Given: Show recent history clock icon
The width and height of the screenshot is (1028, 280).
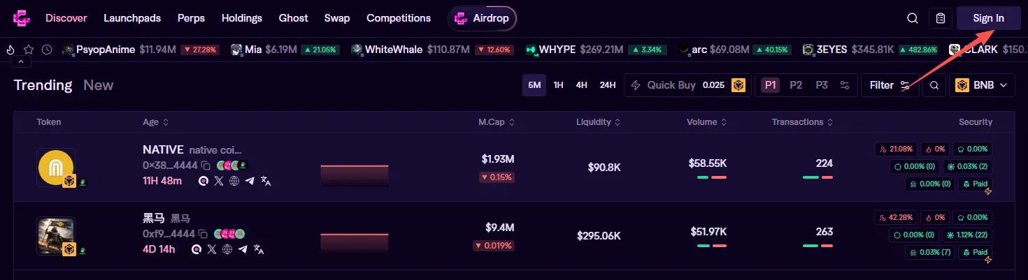Looking at the screenshot, I should tap(47, 50).
